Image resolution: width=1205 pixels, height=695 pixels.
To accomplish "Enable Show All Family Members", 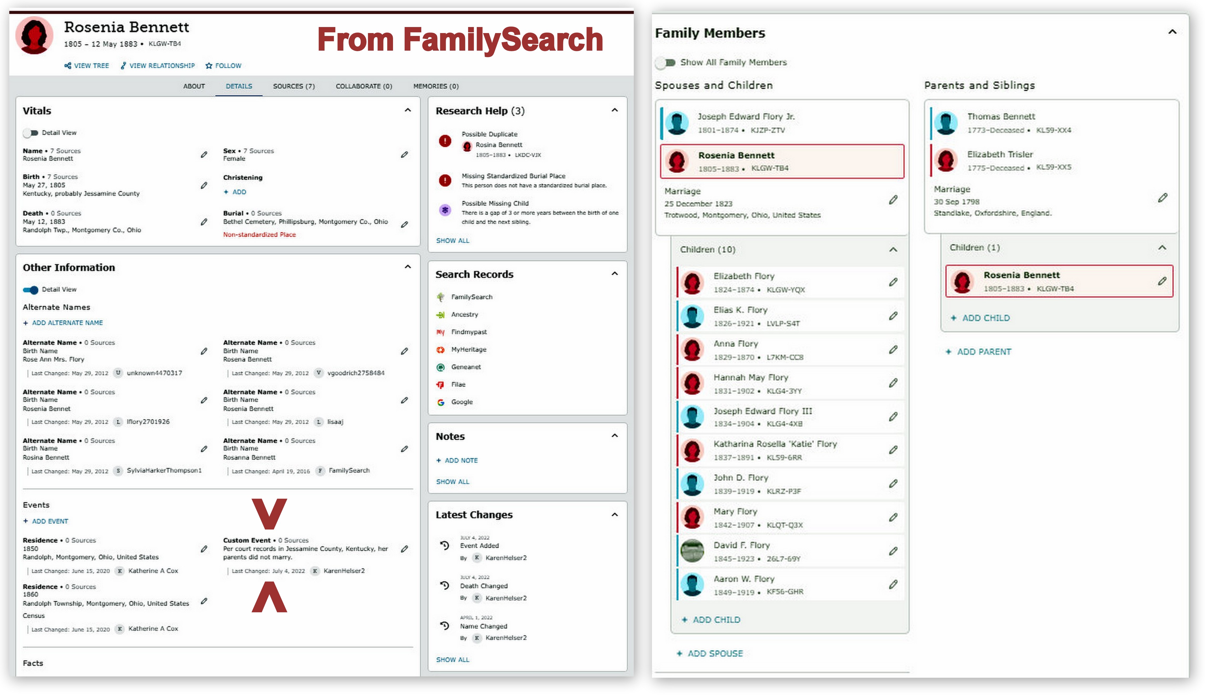I will 666,62.
